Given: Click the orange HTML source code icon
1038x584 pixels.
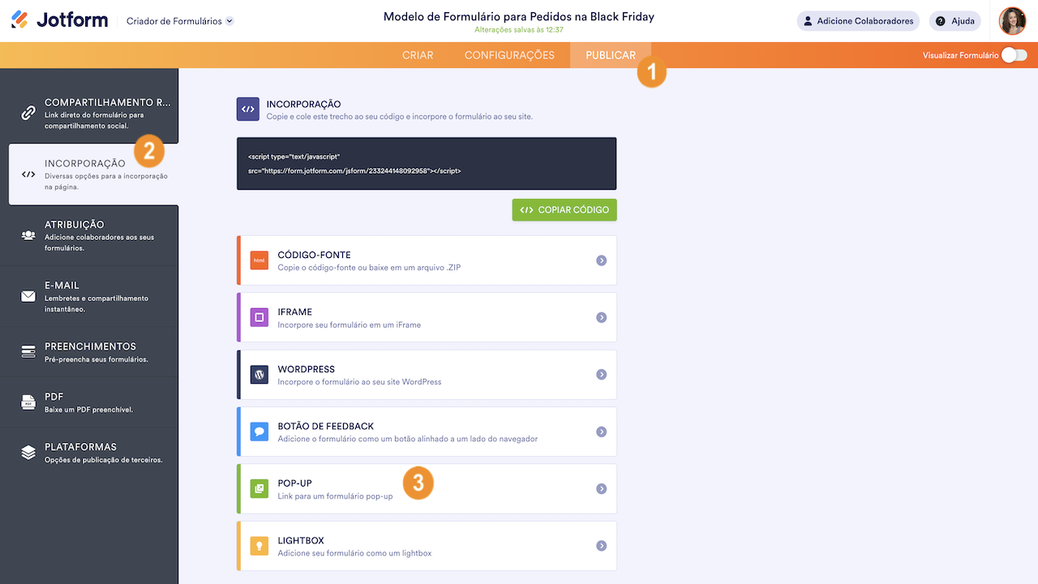Looking at the screenshot, I should [259, 260].
